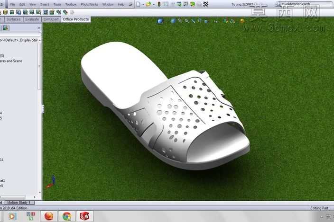Click the New document icon
This screenshot has width=334, height=222.
pos(138,4)
